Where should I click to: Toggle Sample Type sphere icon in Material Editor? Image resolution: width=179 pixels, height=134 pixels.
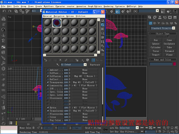click(102, 20)
